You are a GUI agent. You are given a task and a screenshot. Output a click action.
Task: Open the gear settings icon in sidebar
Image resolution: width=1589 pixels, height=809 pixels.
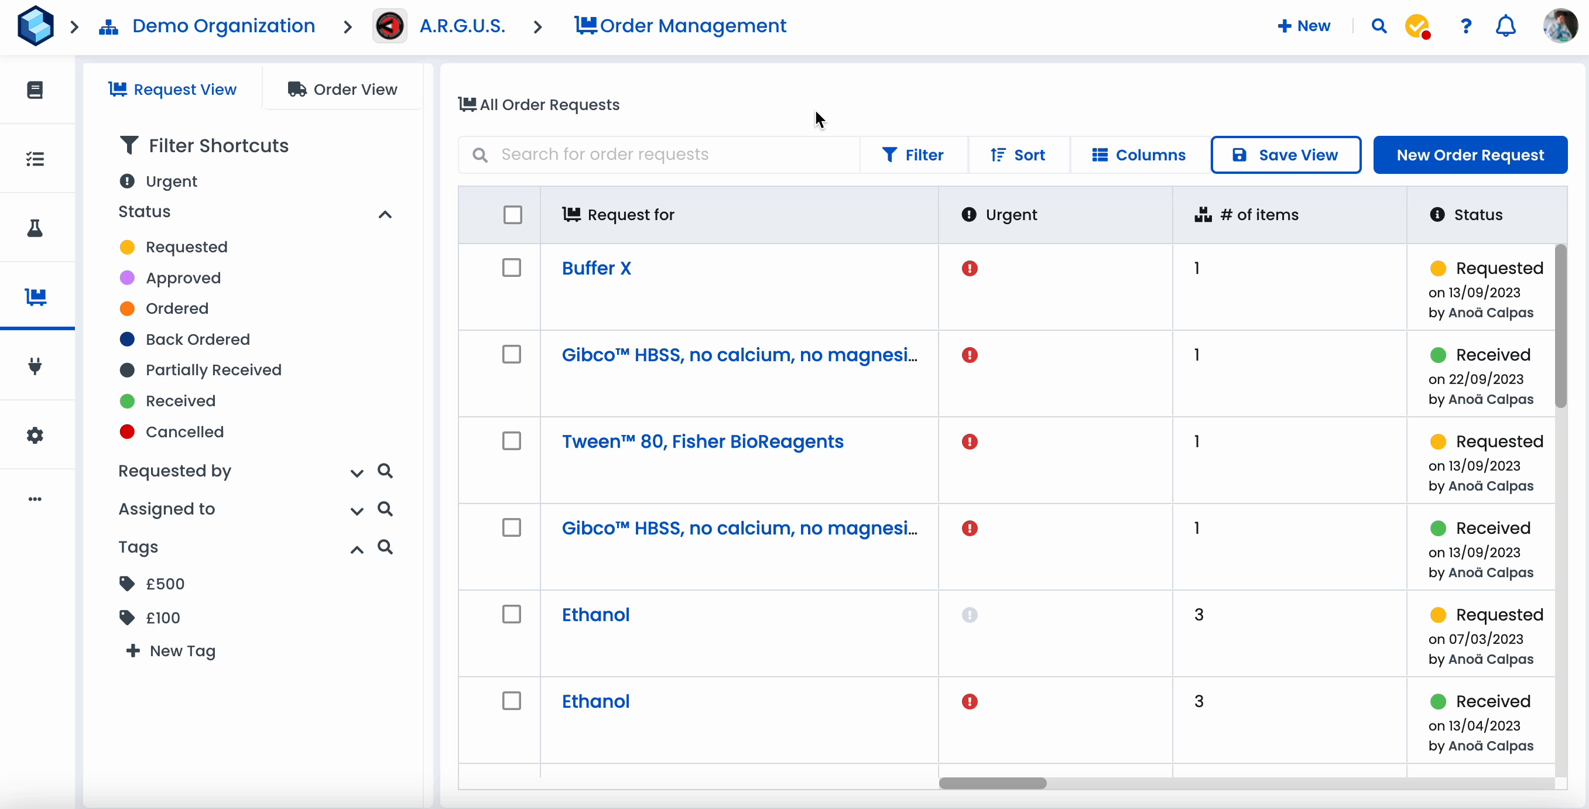tap(35, 436)
